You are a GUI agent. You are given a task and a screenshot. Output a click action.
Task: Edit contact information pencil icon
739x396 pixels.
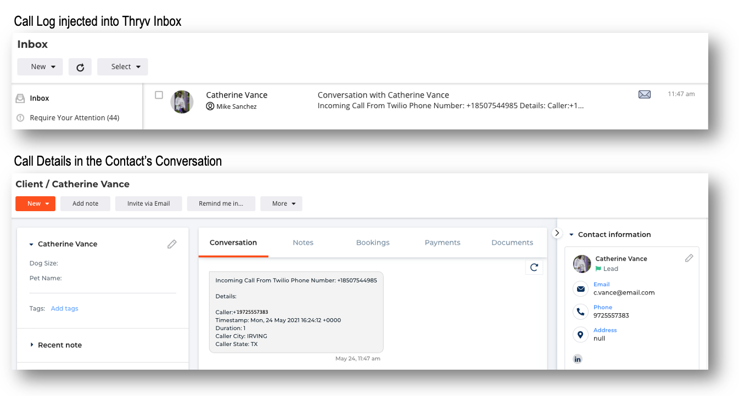[x=689, y=258]
